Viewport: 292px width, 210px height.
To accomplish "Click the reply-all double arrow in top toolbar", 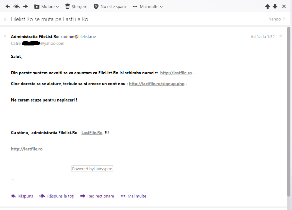I will (x=17, y=6).
